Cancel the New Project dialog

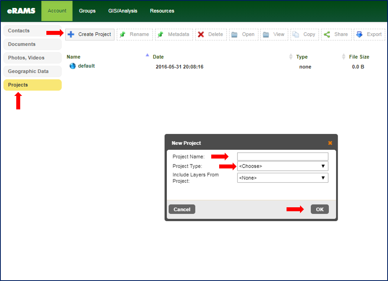coord(182,209)
